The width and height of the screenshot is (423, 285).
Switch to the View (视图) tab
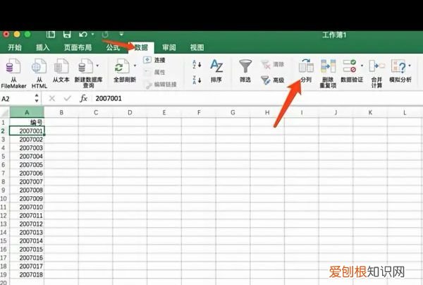click(197, 47)
